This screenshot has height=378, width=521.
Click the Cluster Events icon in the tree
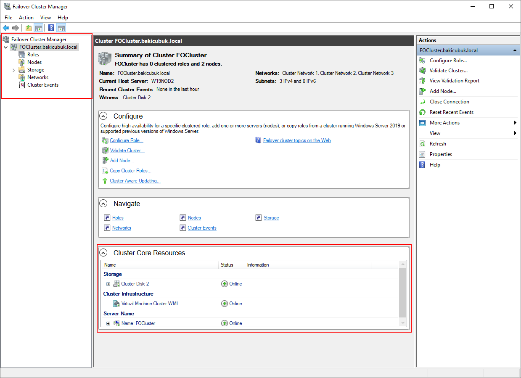click(x=22, y=85)
